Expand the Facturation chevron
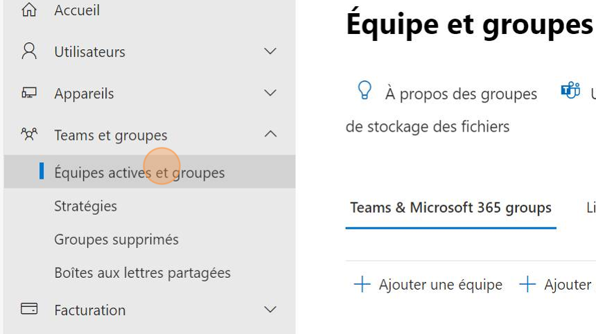 (270, 309)
